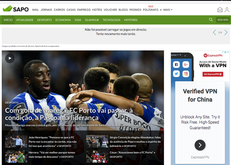Screen dimensions: 231x165
Task: Open the mail envelope icon
Action: [x=220, y=10]
